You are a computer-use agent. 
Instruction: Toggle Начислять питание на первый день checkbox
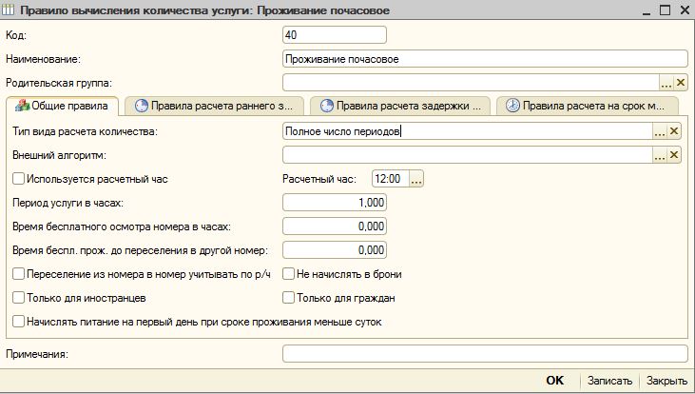point(19,322)
